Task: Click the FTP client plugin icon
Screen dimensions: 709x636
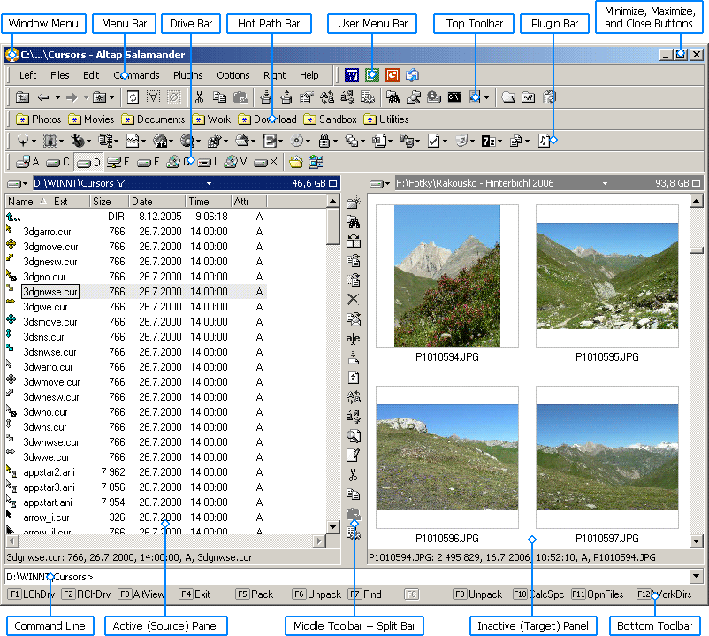Action: pos(161,142)
